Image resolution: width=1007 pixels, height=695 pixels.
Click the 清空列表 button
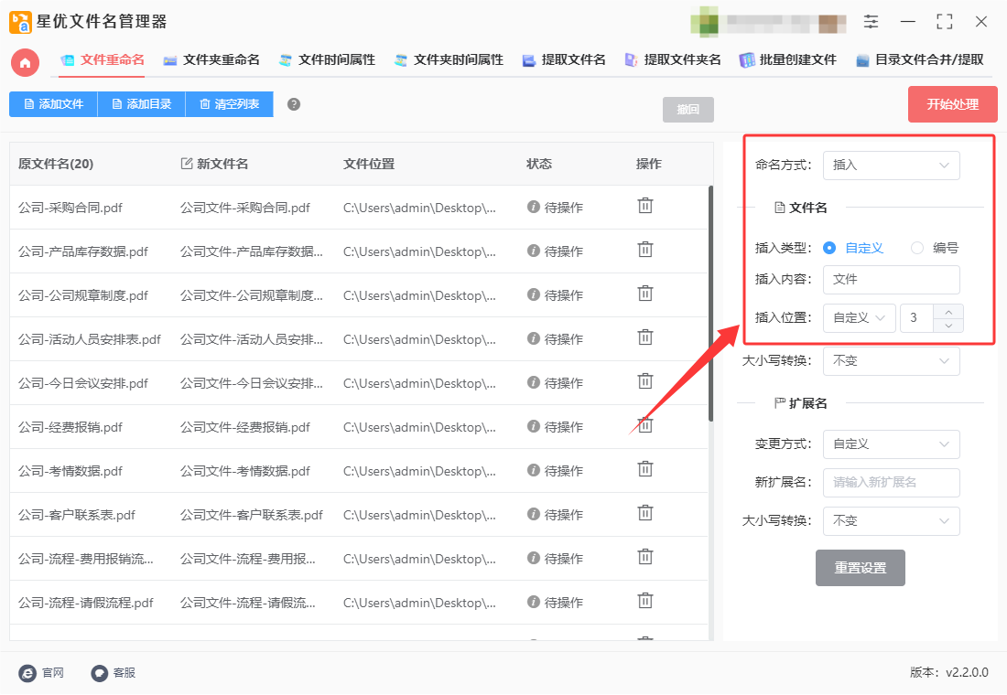(x=229, y=104)
